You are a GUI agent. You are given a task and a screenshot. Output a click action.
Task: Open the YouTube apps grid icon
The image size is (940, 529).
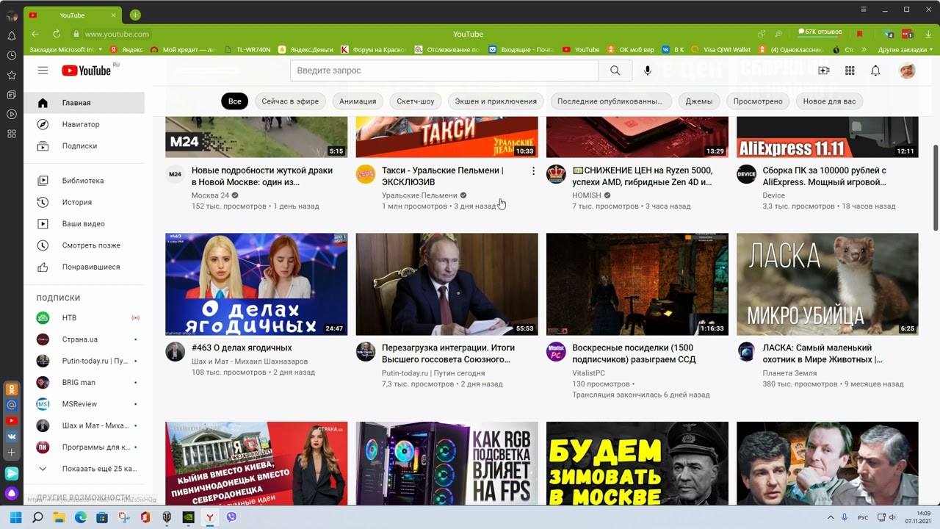click(850, 71)
